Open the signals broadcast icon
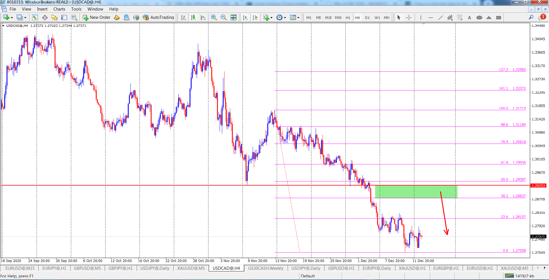The width and height of the screenshot is (549, 280). (x=136, y=17)
